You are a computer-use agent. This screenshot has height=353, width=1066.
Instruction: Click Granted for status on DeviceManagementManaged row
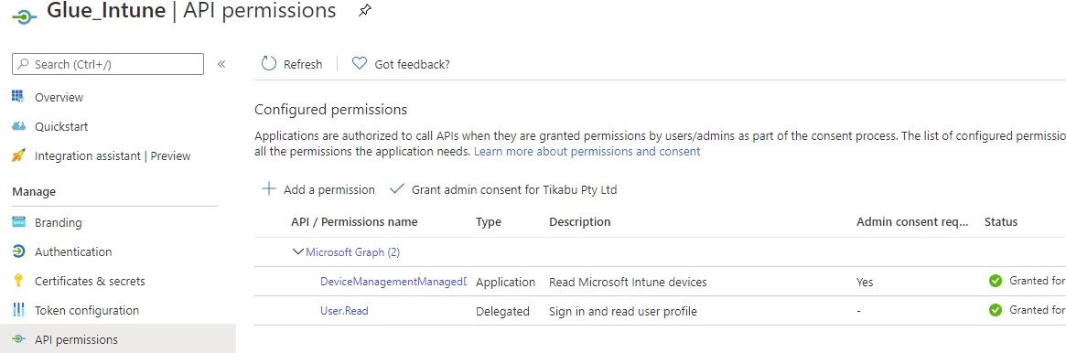click(1037, 281)
